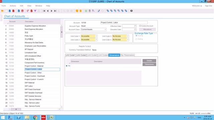Click the scroll down arrow of account list
The width and height of the screenshot is (214, 120).
[x=62, y=107]
